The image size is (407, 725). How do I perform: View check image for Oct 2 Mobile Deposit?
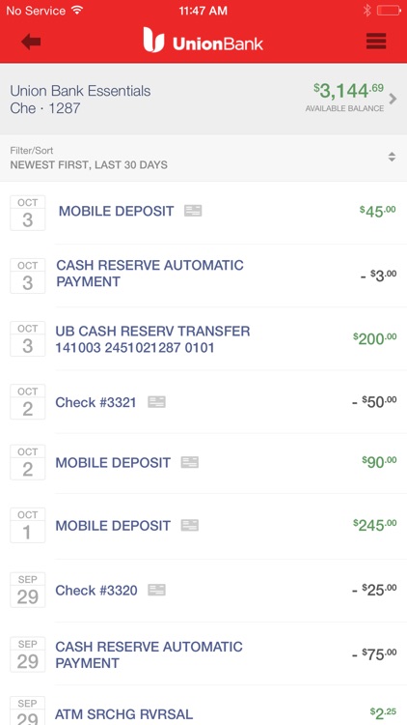pos(190,462)
